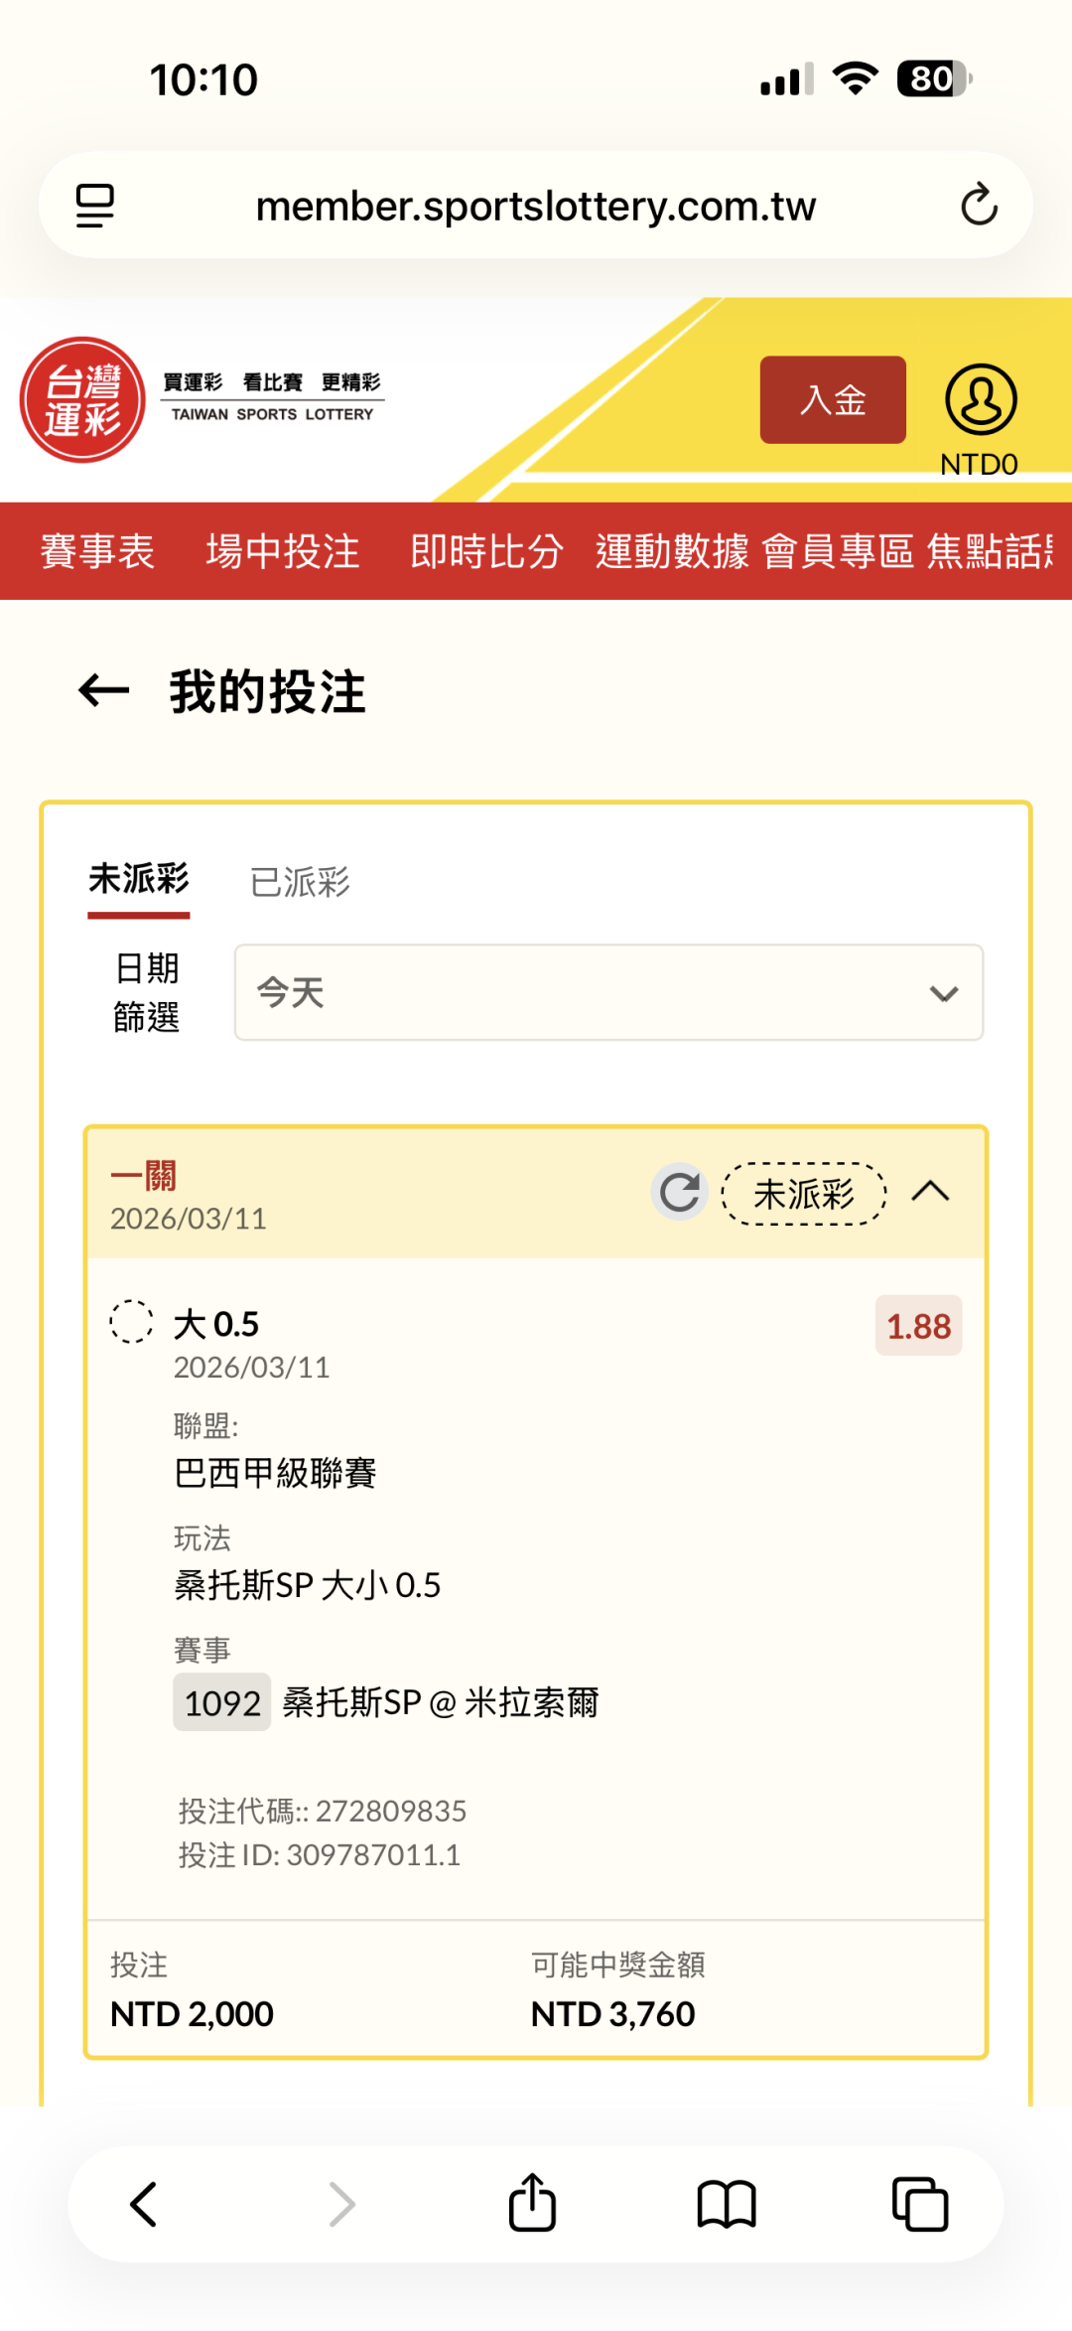Tap the address bar URL field
This screenshot has height=2331, width=1072.
pyautogui.click(x=536, y=206)
